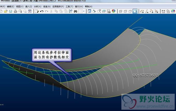This screenshot has width=176, height=111.
Task: Open the Layers icon
Action: [x=104, y=11]
